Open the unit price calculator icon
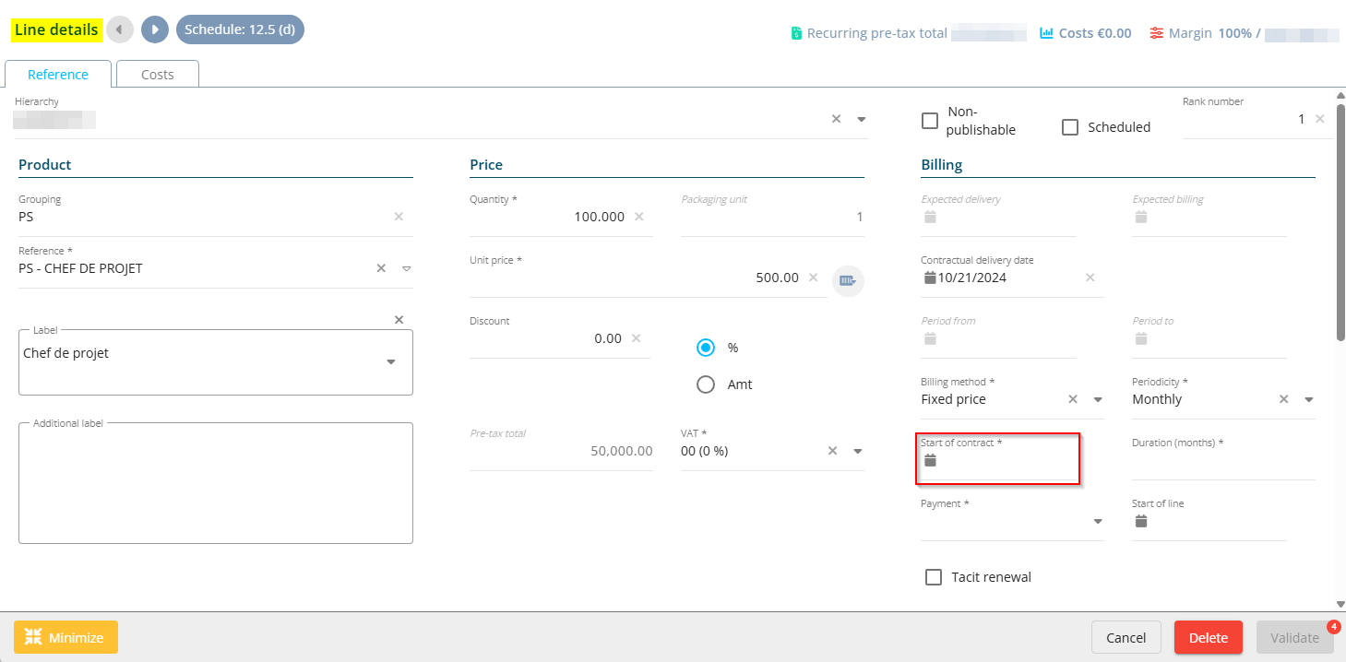The image size is (1346, 662). pos(847,280)
